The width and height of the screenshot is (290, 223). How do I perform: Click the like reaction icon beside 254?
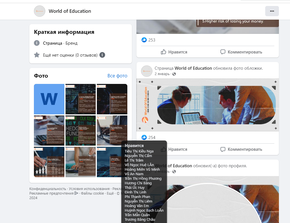pos(144,137)
